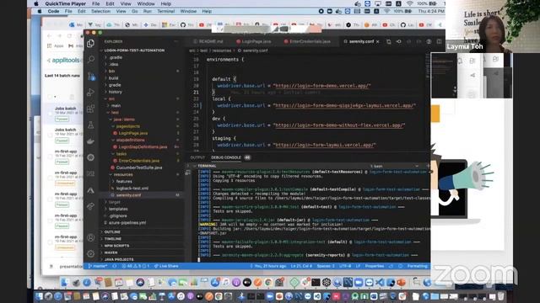Click the split editor icon
The image size is (540, 303).
pyautogui.click(x=439, y=41)
